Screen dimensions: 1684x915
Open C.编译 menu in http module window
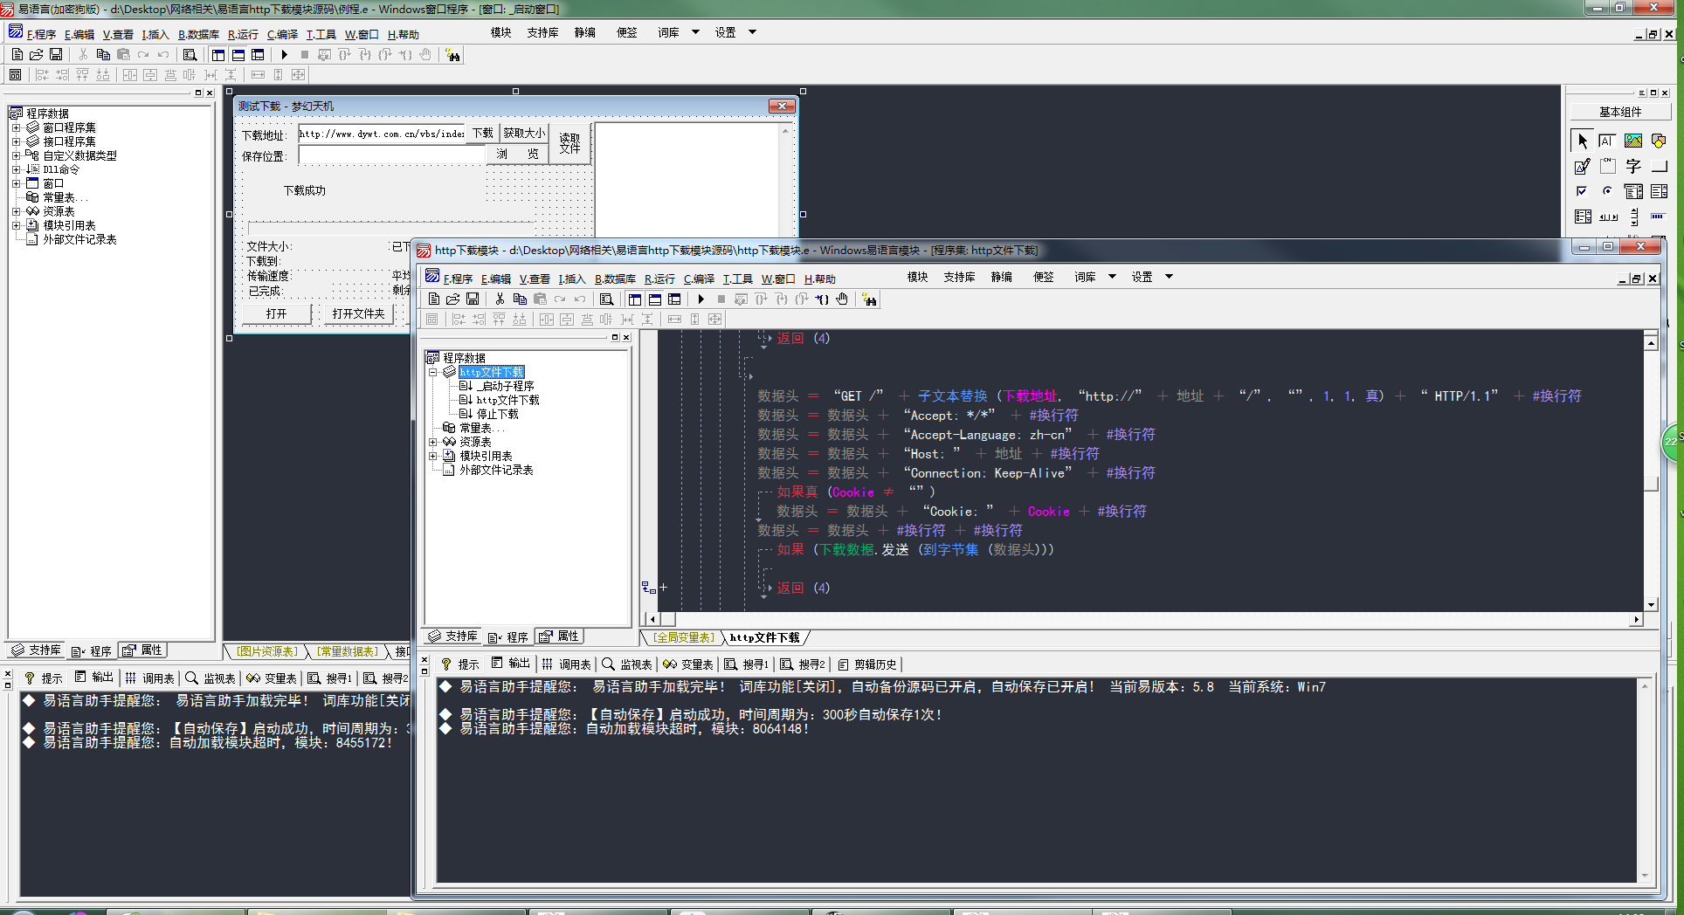pyautogui.click(x=699, y=279)
